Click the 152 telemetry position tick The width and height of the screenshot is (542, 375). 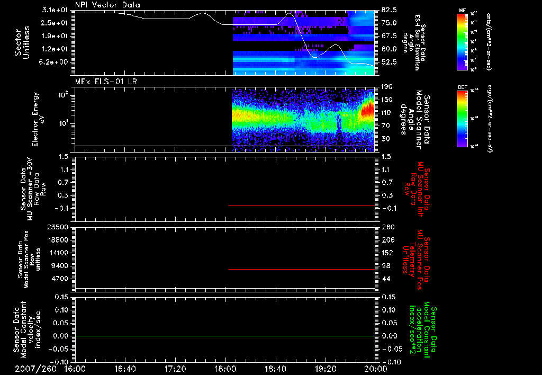[388, 253]
